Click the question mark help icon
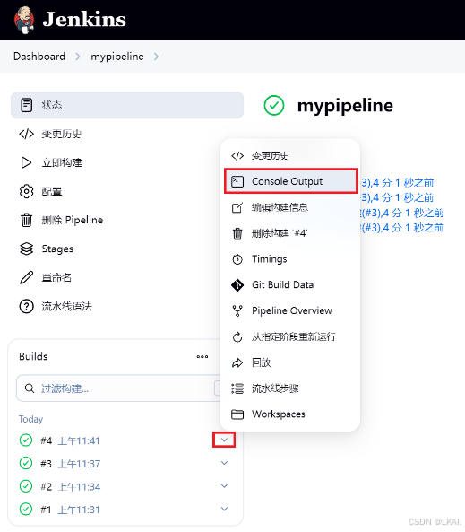The image size is (465, 532). click(27, 307)
